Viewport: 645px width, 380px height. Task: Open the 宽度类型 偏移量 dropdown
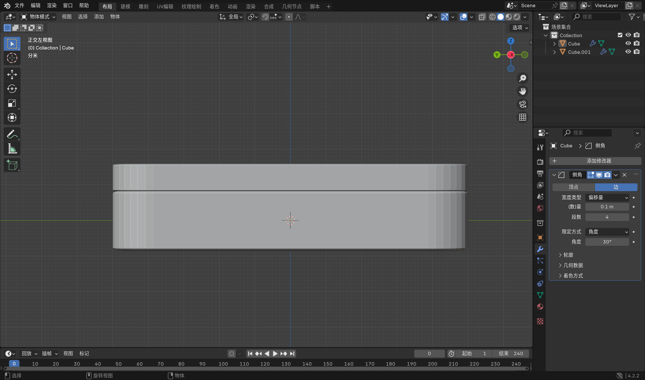coord(607,197)
